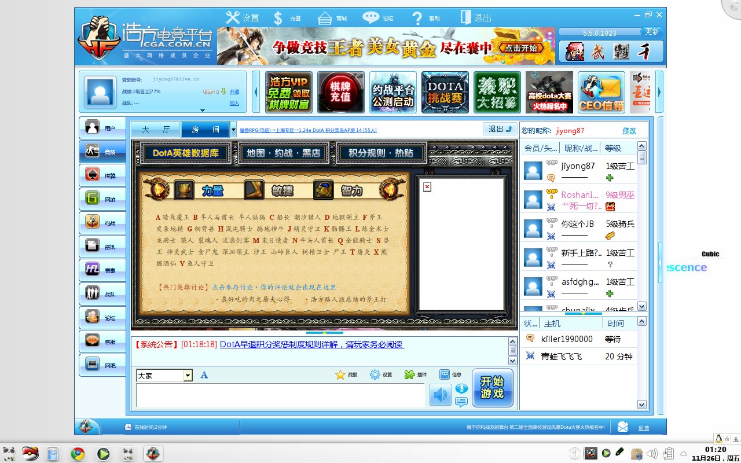Click the envelope icon in bottom status bar
The width and height of the screenshot is (741, 463).
point(623,427)
